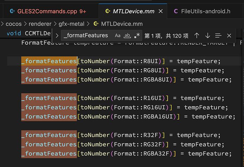Toggle Find in Selection icon
The height and width of the screenshot is (167, 244).
coord(218,36)
